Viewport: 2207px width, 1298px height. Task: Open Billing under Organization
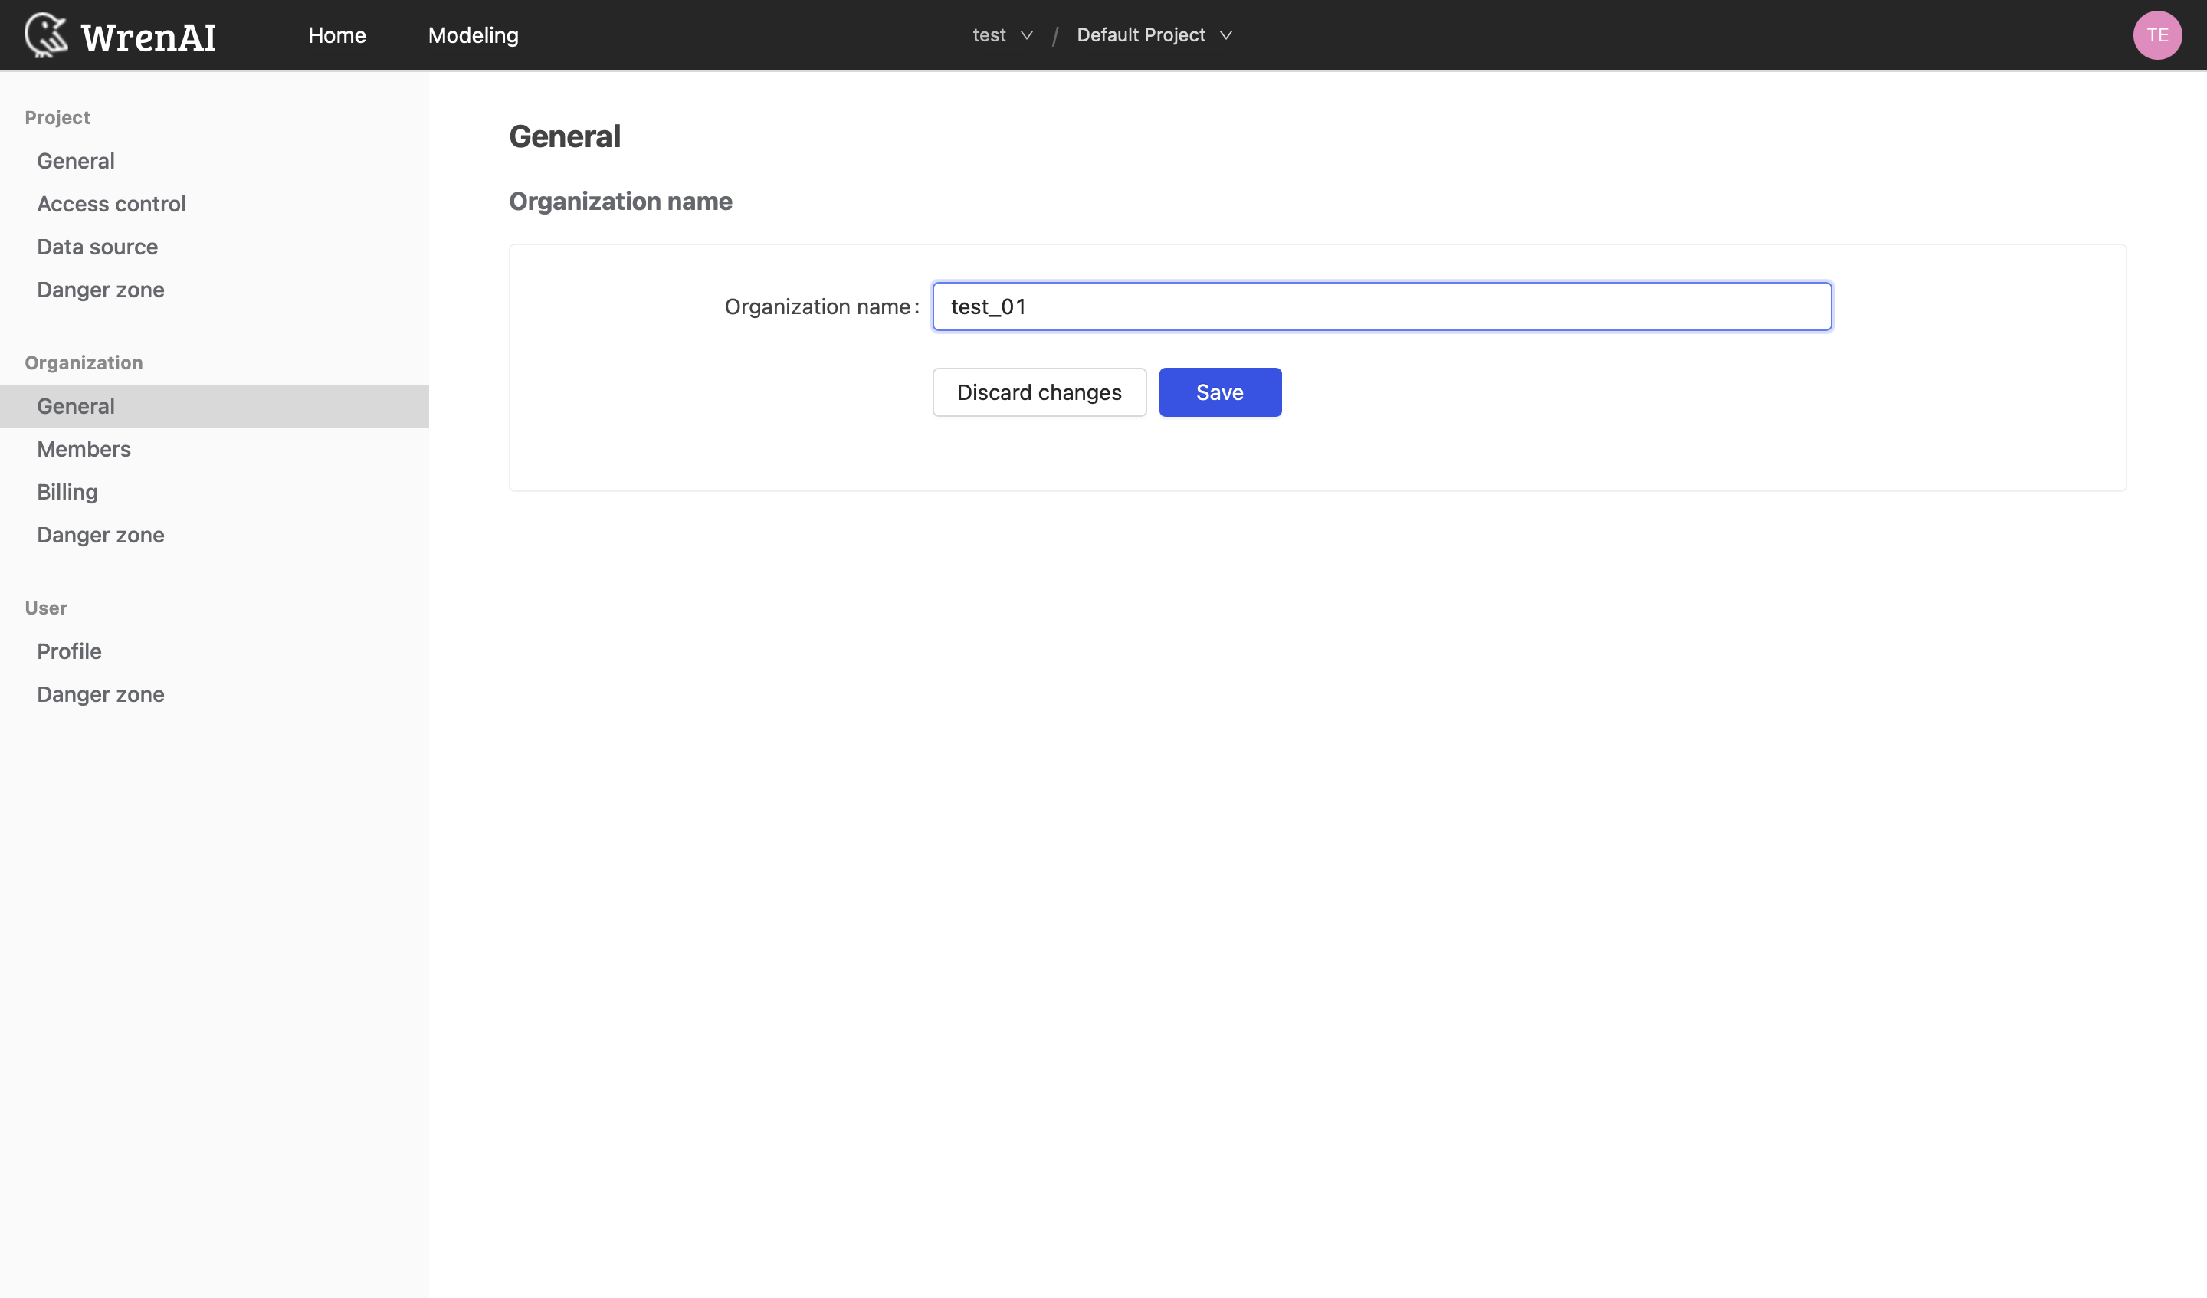click(67, 491)
